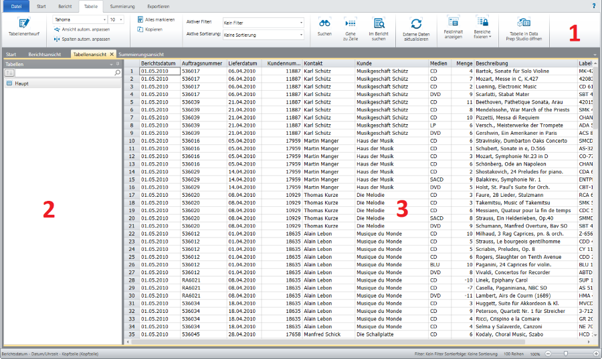Refresh with Externe Daten aktualisieren
The width and height of the screenshot is (602, 359).
click(x=416, y=25)
